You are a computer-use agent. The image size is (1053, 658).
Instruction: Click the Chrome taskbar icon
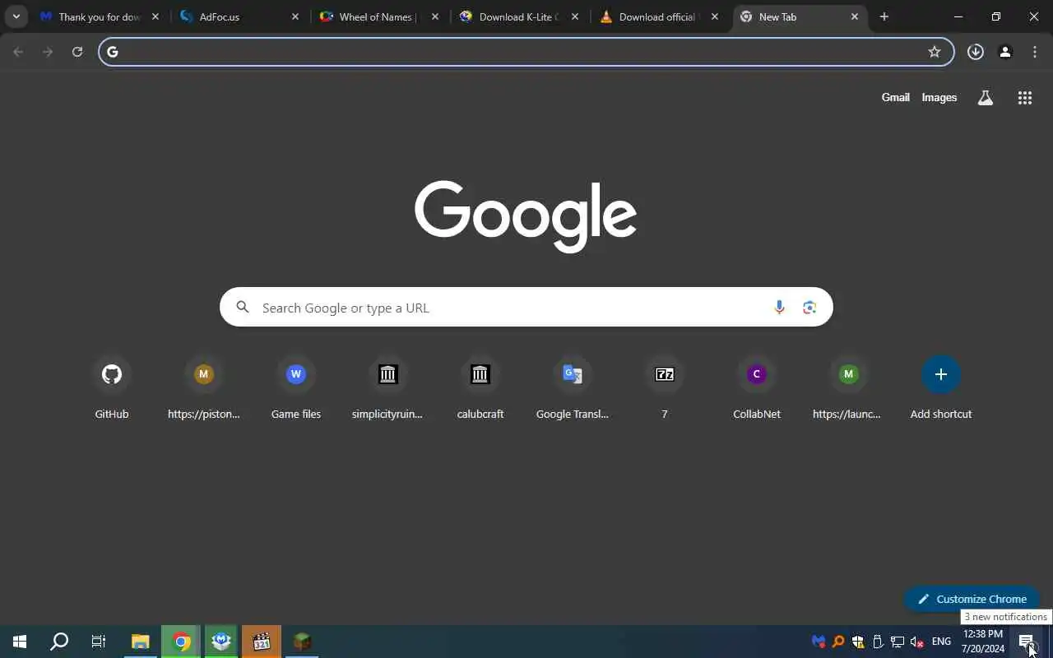(181, 642)
